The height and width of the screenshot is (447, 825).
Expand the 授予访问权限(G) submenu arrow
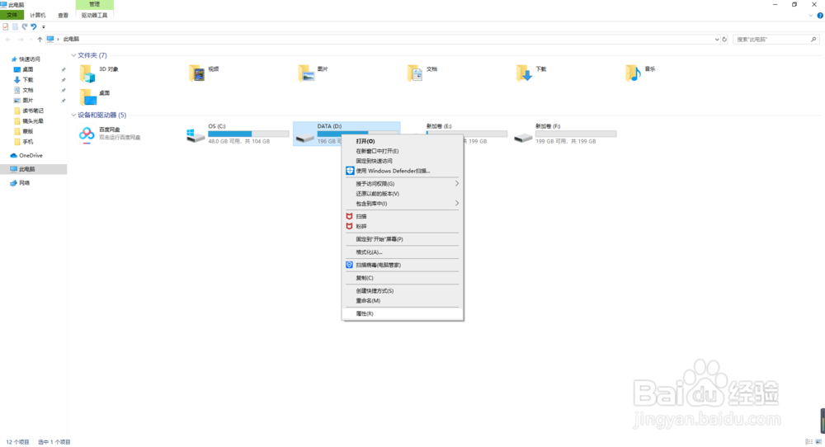coord(457,184)
